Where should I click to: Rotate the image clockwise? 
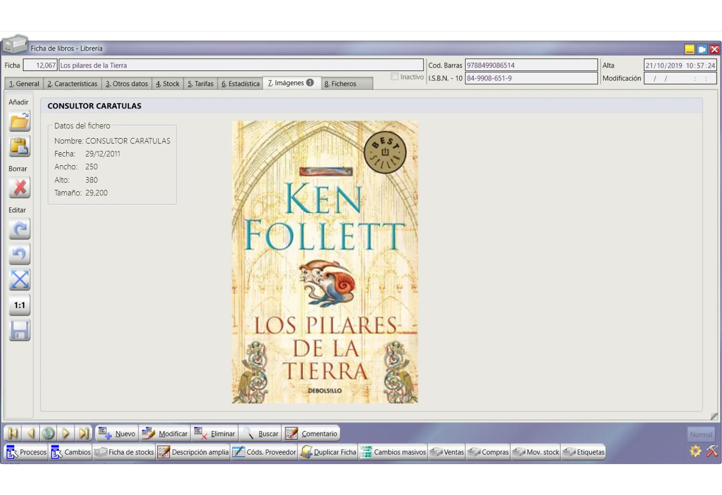point(20,229)
